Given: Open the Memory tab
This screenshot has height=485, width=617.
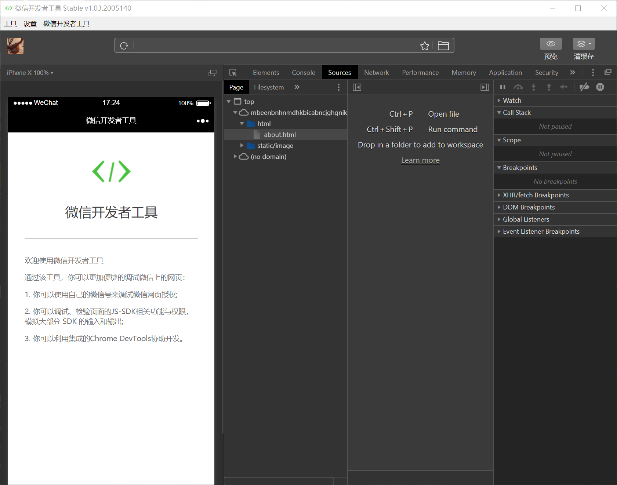Looking at the screenshot, I should click(464, 73).
